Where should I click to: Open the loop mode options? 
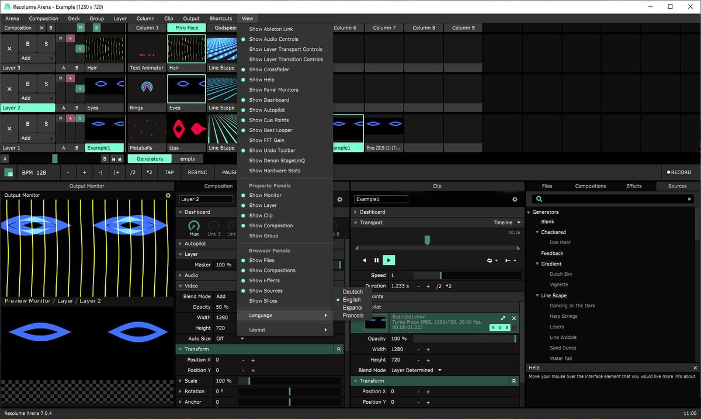coord(492,260)
